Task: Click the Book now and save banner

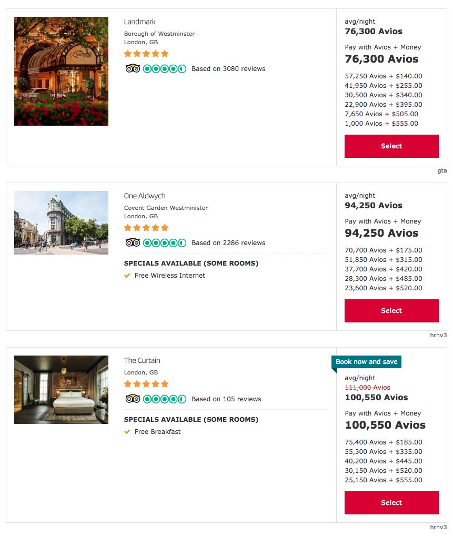Action: point(366,362)
